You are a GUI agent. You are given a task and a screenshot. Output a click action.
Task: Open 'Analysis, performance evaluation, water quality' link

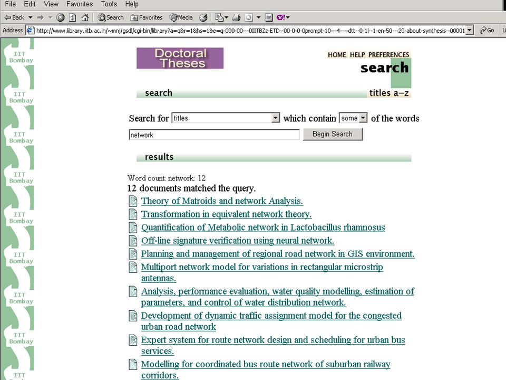(x=278, y=297)
